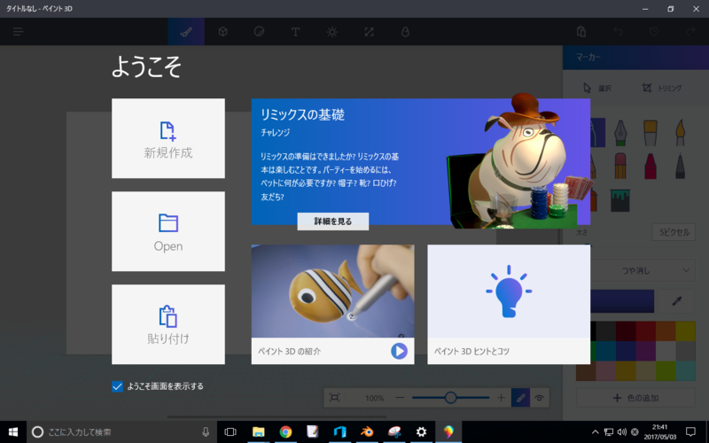Image resolution: width=709 pixels, height=443 pixels.
Task: Click the taskbar microphone icon
Action: 206,432
